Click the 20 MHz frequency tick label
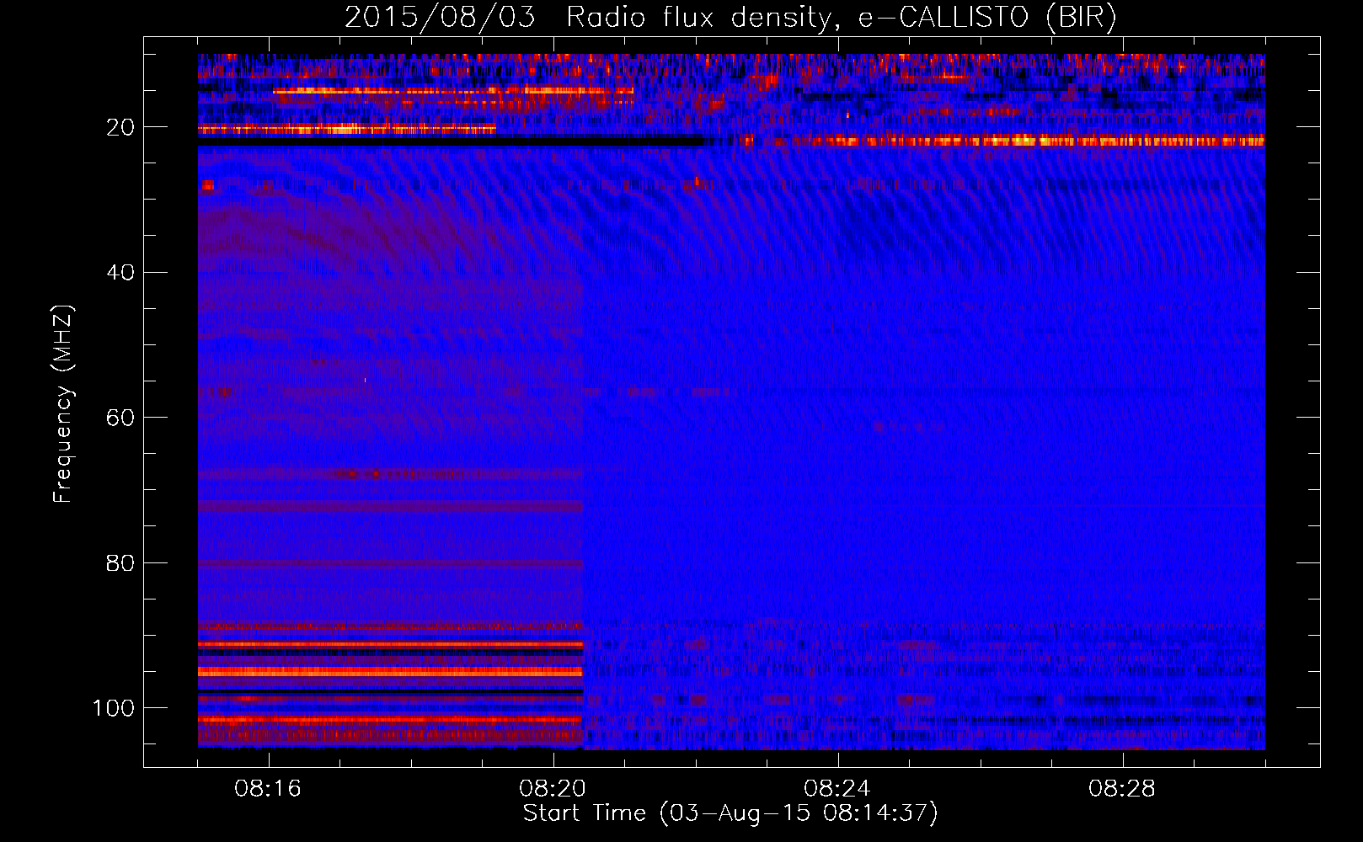The height and width of the screenshot is (842, 1363). pos(121,127)
